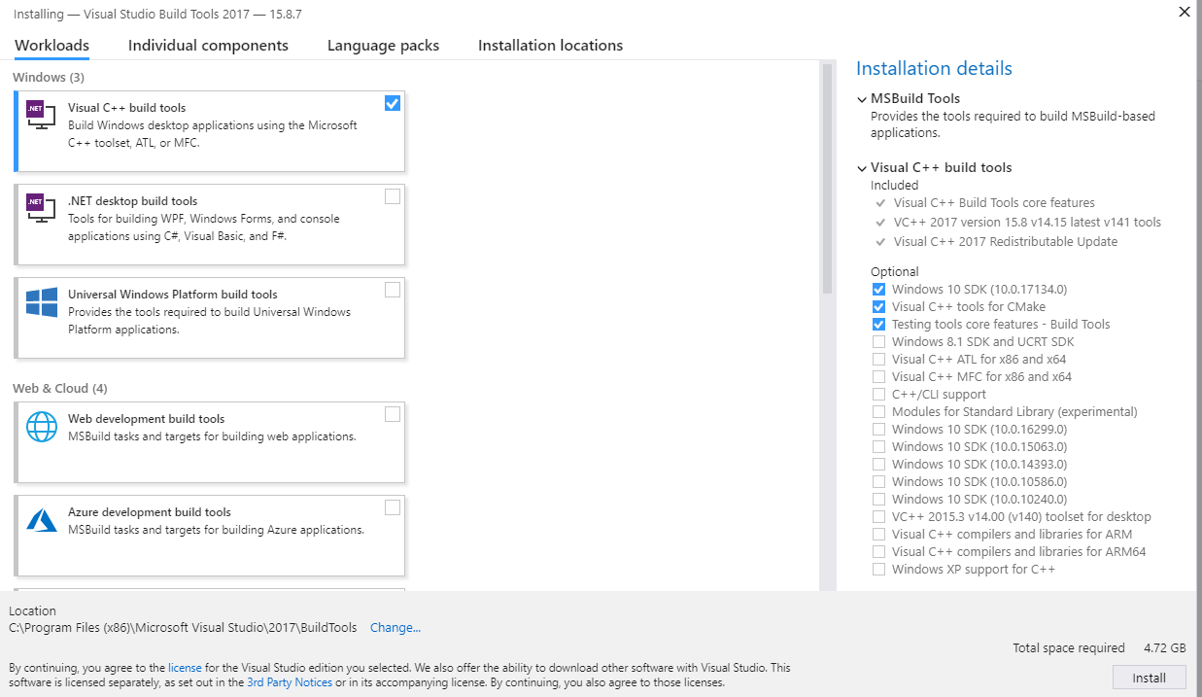The height and width of the screenshot is (697, 1202).
Task: Enable Visual C++ compilers and libraries for ARM
Action: 879,535
